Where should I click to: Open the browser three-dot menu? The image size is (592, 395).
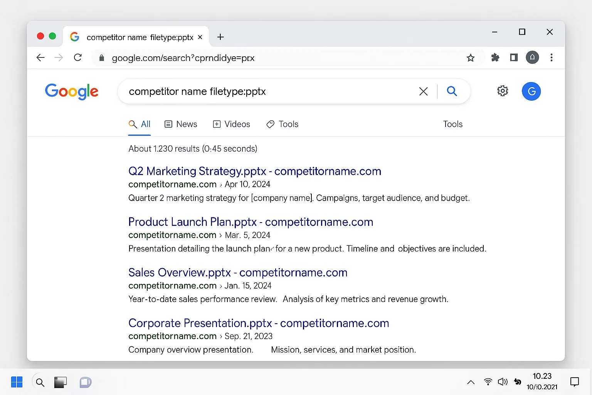[552, 57]
